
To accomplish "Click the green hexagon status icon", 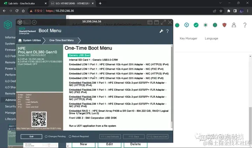I will [215, 25].
